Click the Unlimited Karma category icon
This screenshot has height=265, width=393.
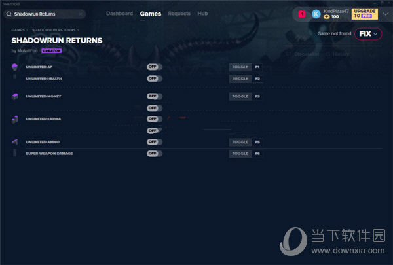tap(15, 119)
